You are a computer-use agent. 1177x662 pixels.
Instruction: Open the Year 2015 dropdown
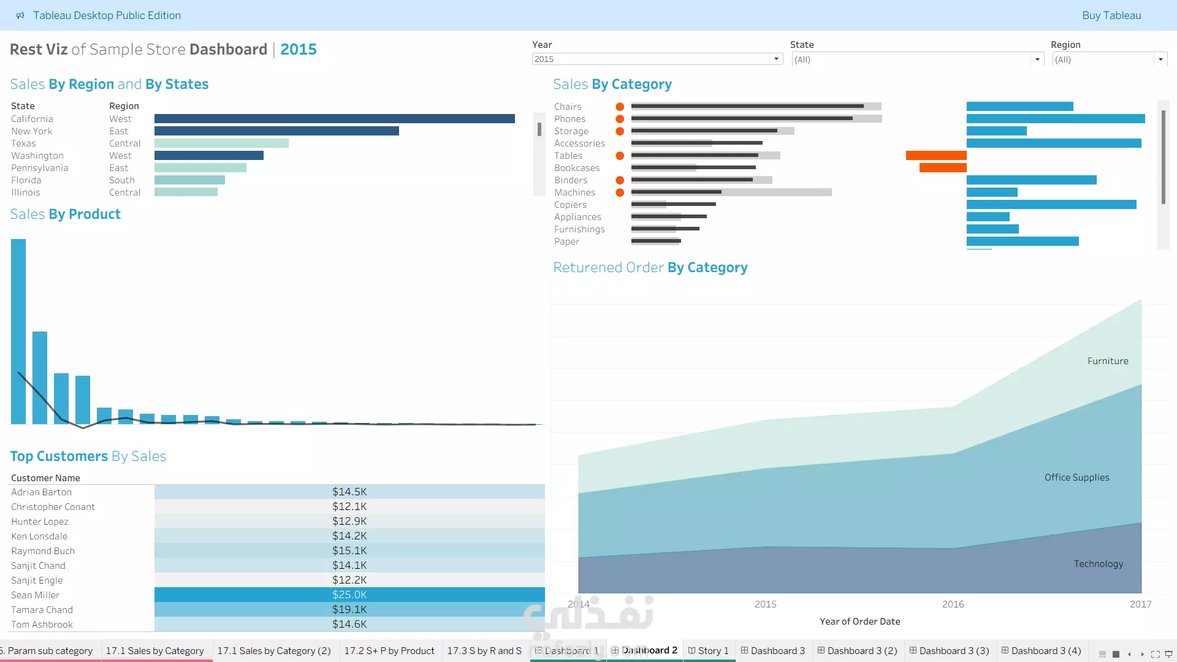pyautogui.click(x=776, y=59)
